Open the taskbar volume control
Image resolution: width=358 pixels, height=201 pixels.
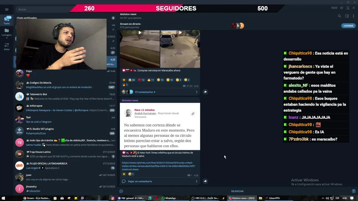pos(327,198)
